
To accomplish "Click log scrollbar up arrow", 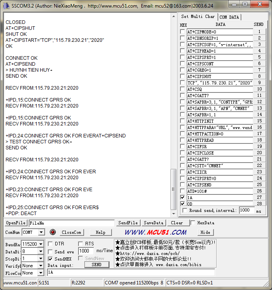I will pos(174,16).
